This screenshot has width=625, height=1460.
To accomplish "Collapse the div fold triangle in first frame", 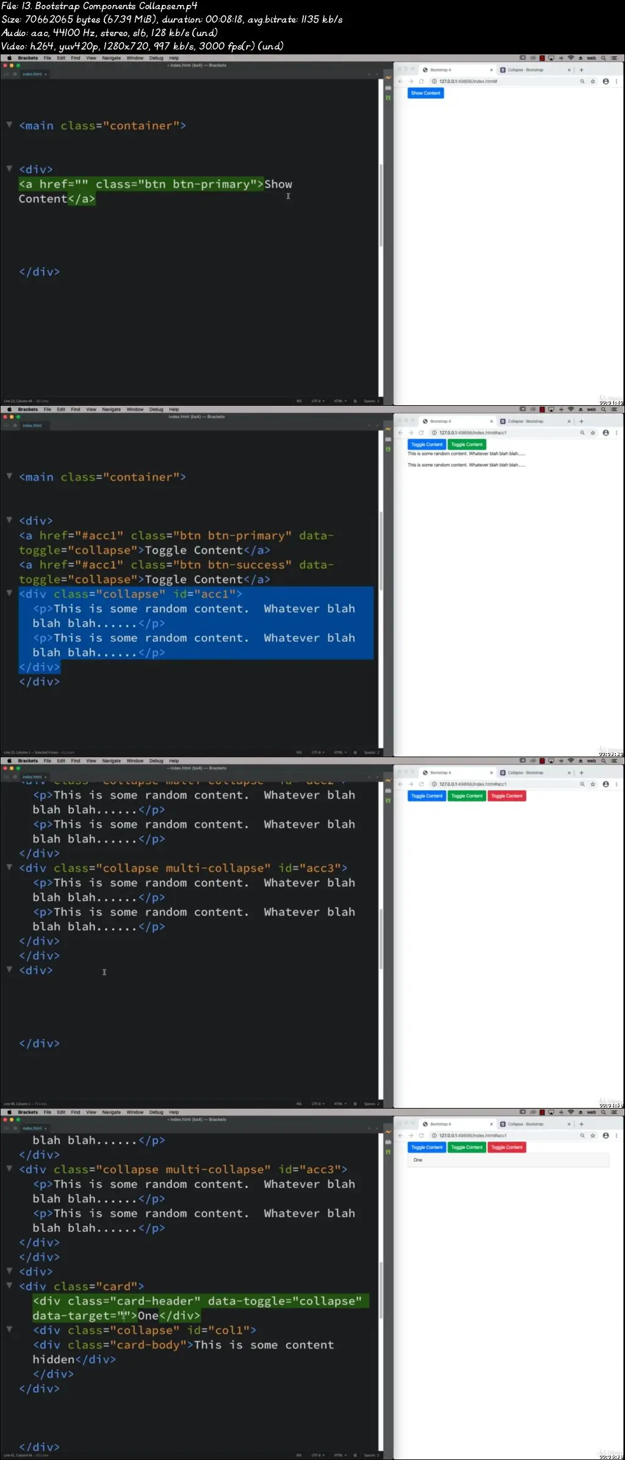I will pos(9,168).
